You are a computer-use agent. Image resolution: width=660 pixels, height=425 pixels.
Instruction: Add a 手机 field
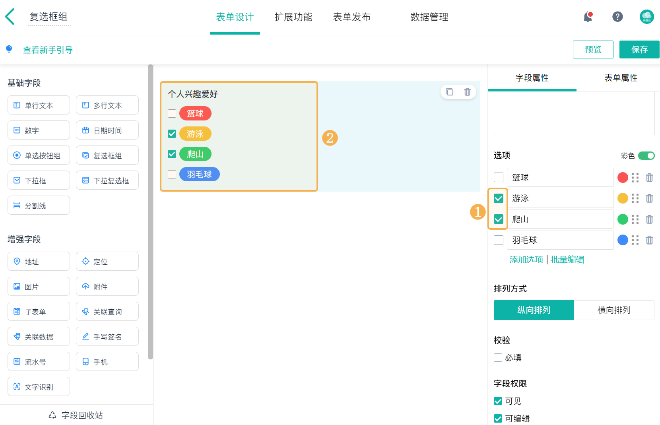(x=107, y=361)
